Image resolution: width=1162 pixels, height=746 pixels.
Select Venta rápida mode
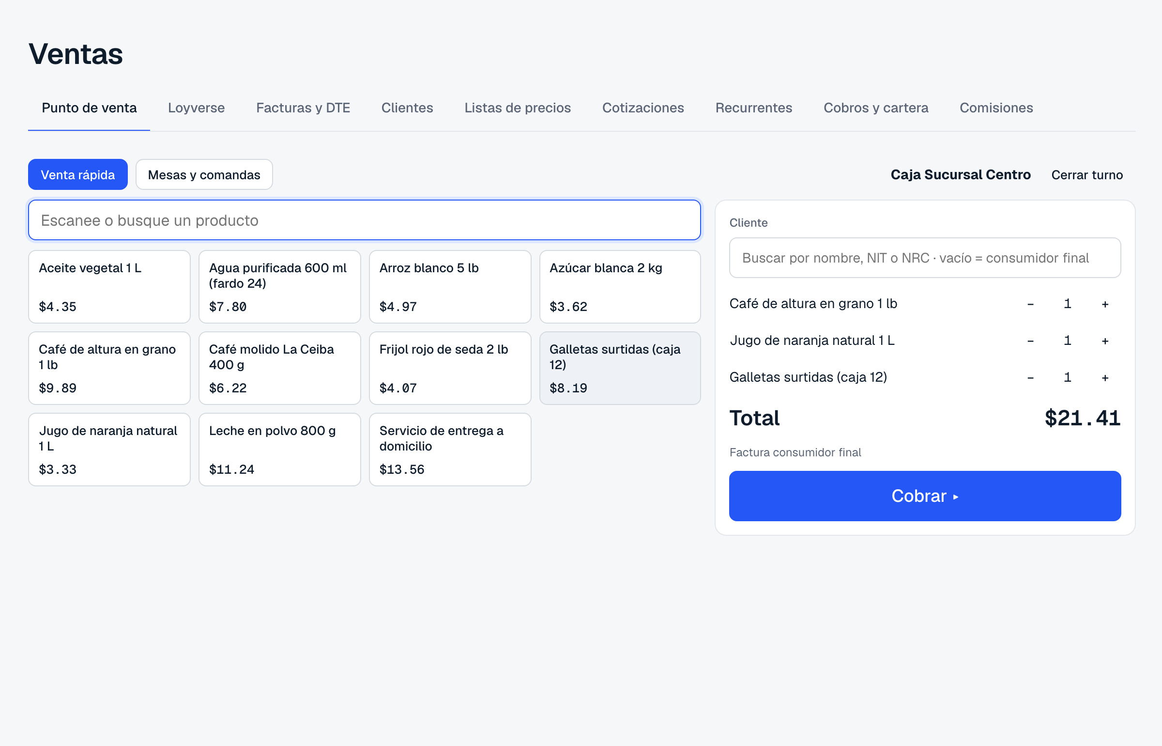click(x=78, y=174)
